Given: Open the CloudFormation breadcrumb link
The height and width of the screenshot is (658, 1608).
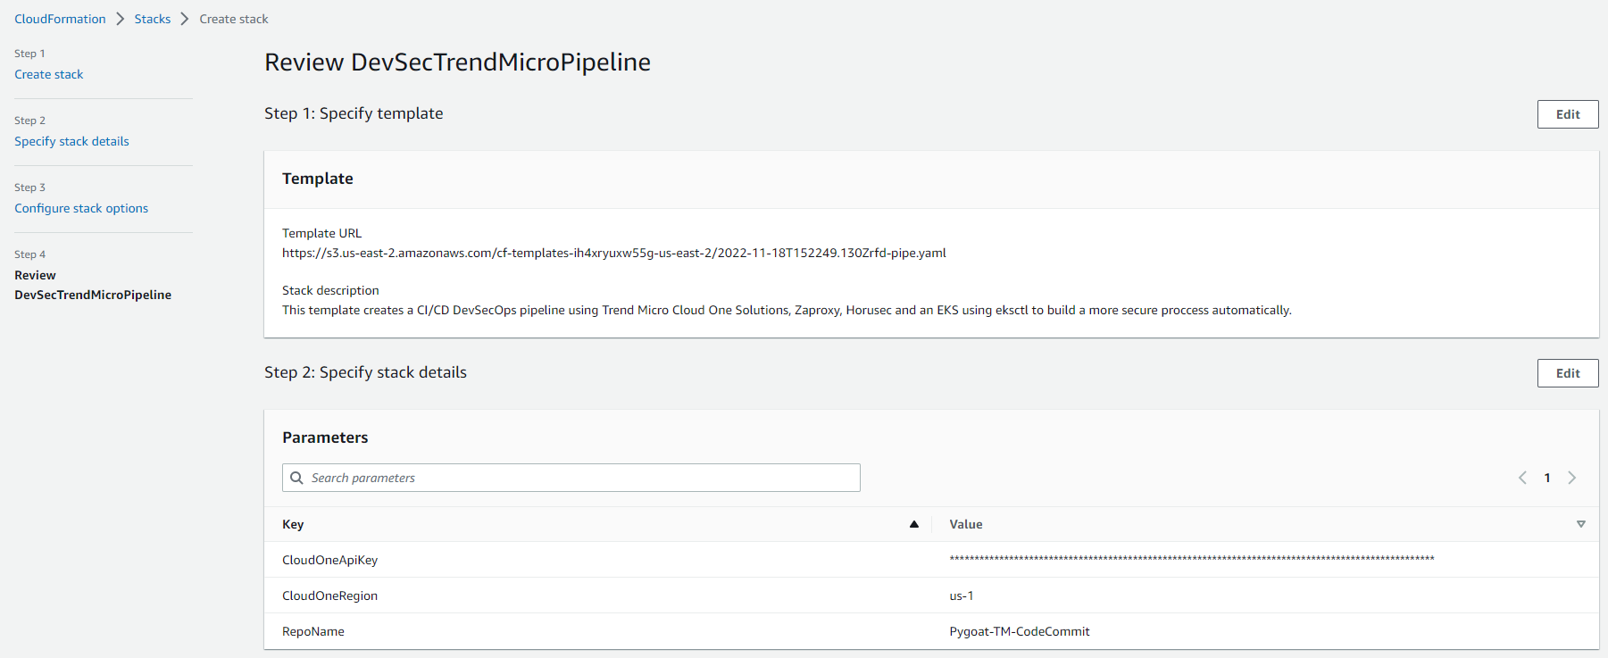Looking at the screenshot, I should coord(60,19).
